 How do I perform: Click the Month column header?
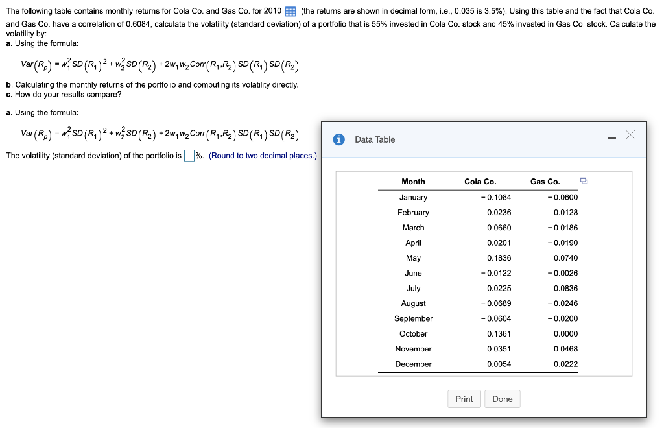pyautogui.click(x=413, y=182)
